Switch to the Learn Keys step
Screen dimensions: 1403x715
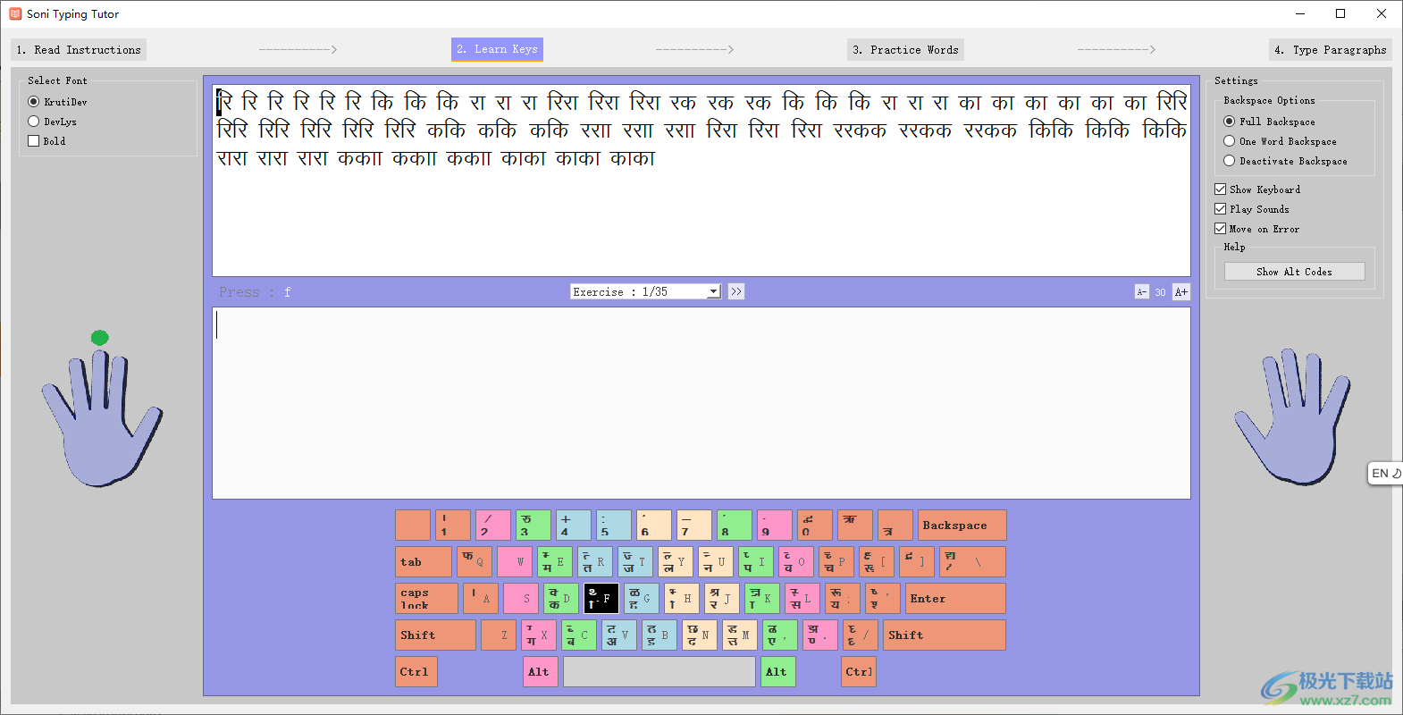[497, 49]
